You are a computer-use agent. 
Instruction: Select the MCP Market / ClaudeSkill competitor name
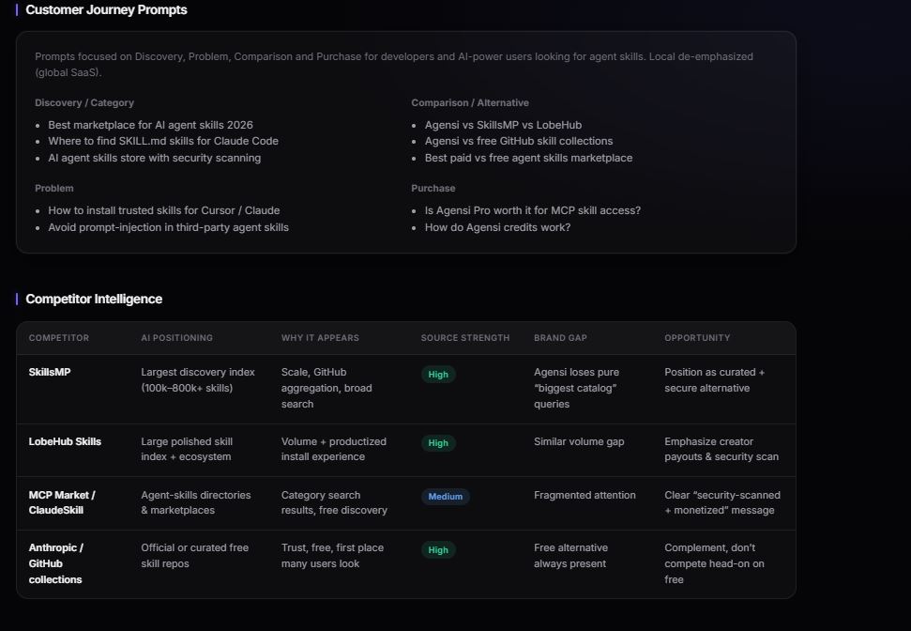[x=62, y=502]
